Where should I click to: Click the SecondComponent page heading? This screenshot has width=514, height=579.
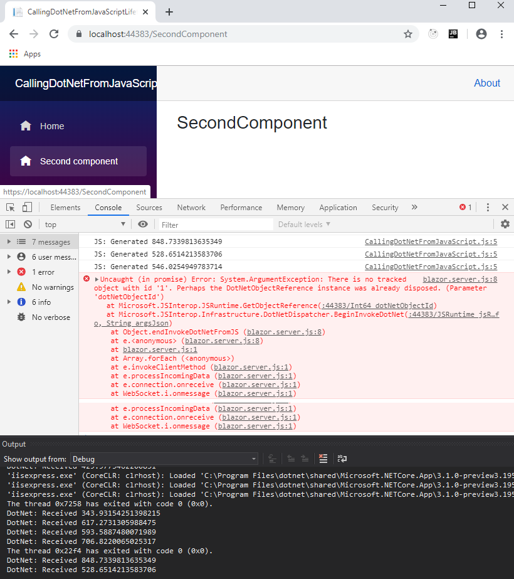252,123
